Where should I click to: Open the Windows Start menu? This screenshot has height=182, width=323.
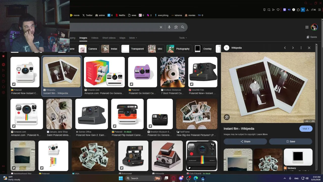pyautogui.click(x=121, y=178)
